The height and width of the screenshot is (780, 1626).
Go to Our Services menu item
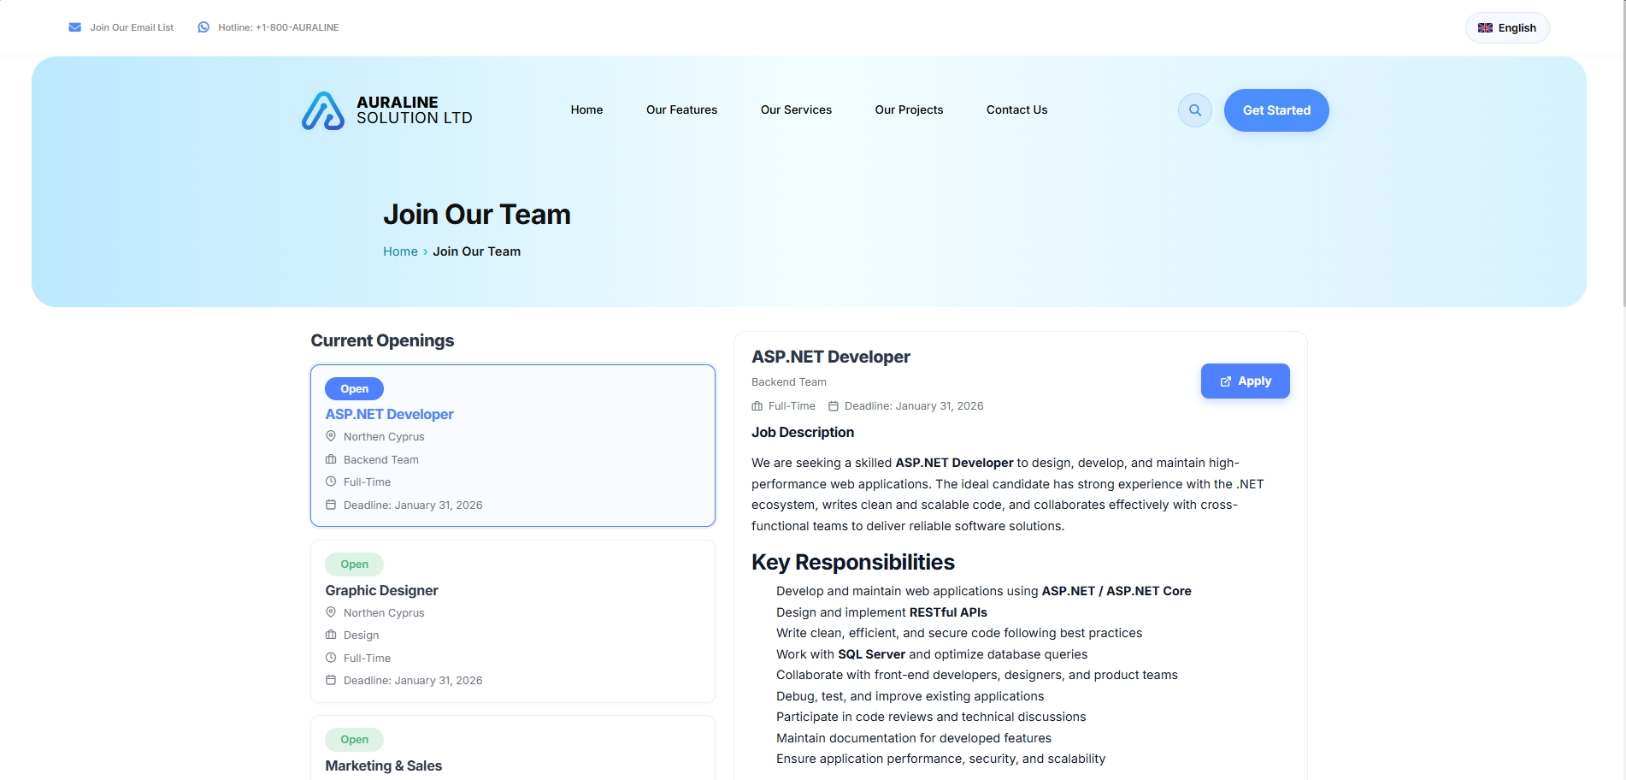[x=795, y=110]
